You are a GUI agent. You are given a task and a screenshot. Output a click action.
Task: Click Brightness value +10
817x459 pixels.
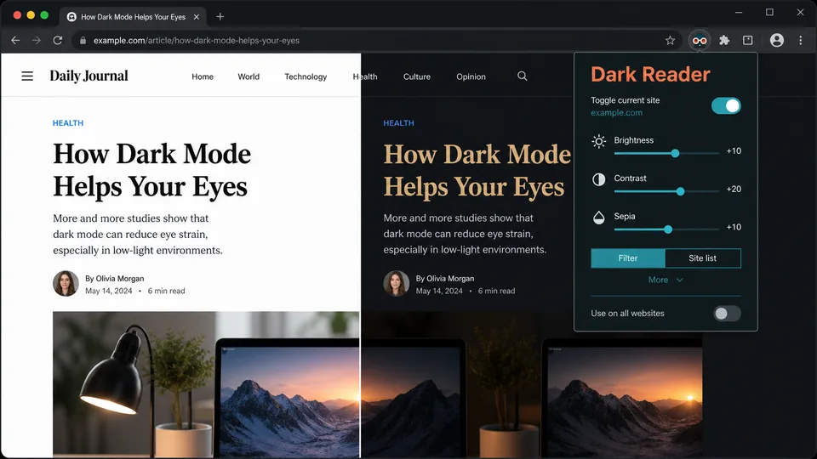(x=734, y=151)
